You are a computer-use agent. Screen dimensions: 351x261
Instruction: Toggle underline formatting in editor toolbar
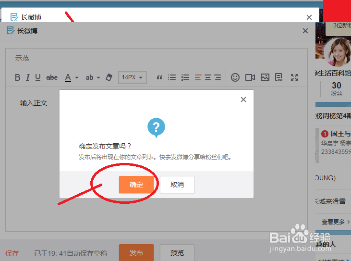(x=38, y=77)
